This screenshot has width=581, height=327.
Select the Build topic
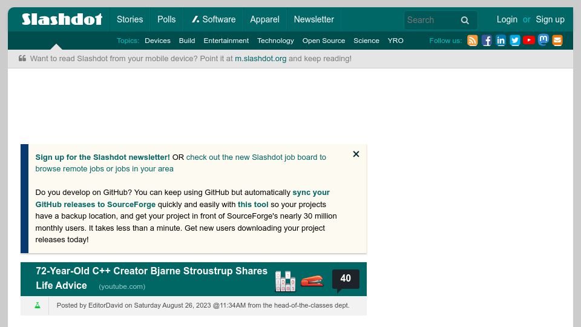[x=187, y=41]
